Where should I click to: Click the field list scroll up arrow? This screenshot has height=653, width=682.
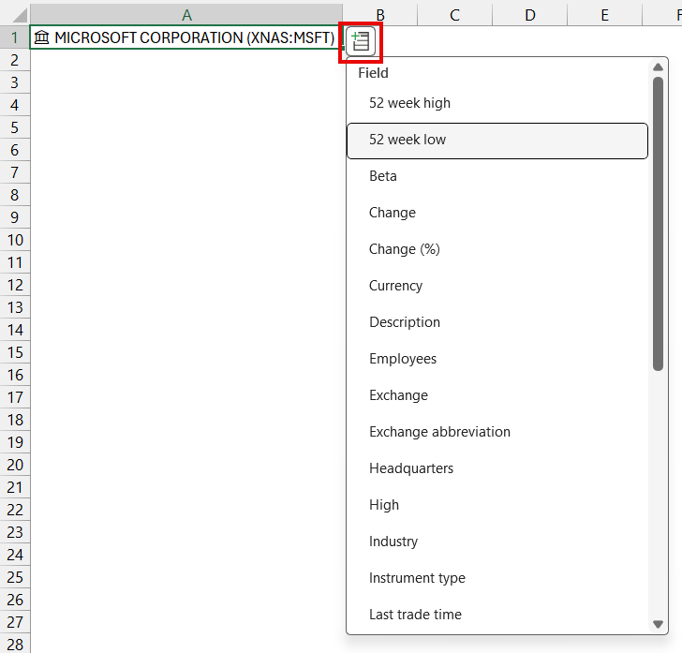pyautogui.click(x=658, y=67)
